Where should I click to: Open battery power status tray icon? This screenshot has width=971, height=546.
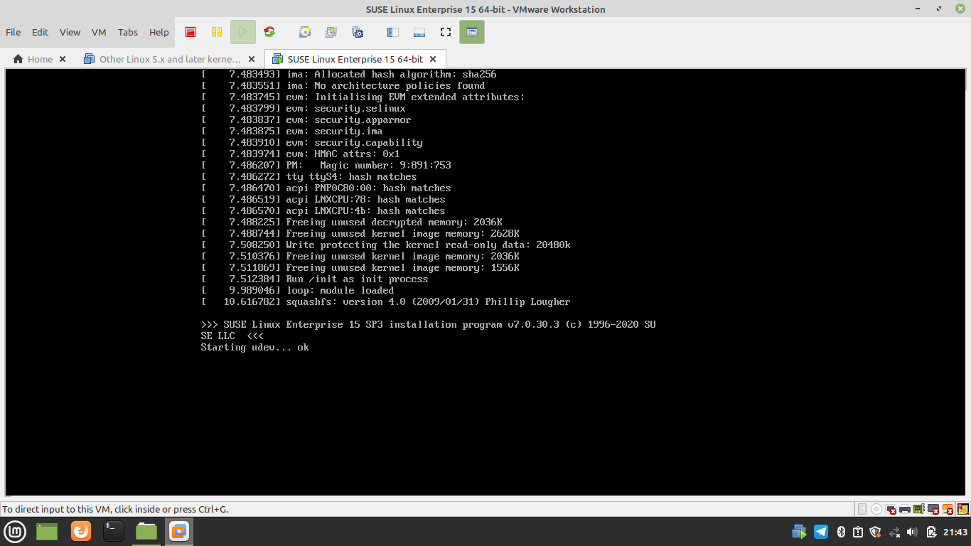931,532
